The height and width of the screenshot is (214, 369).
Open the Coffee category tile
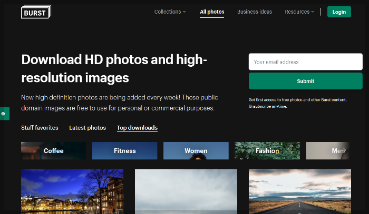pyautogui.click(x=53, y=151)
